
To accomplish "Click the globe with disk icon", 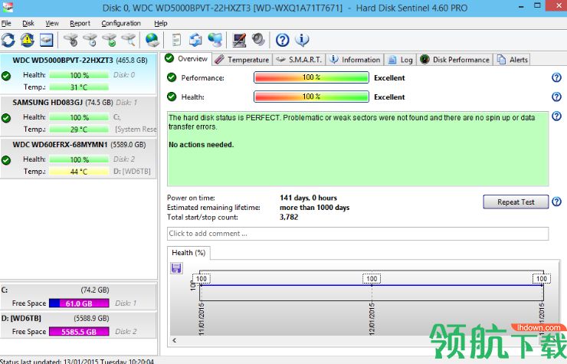I will (x=152, y=40).
